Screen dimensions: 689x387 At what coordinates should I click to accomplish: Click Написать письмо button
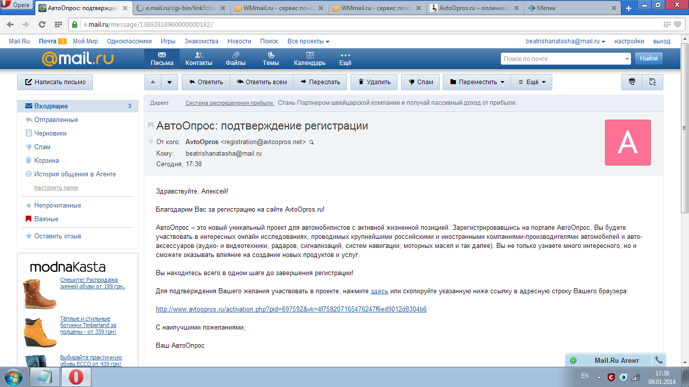tap(55, 82)
